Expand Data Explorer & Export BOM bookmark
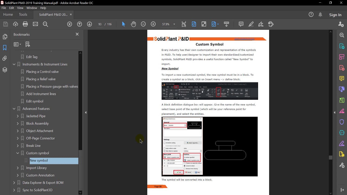The width and height of the screenshot is (347, 195). coord(14,183)
